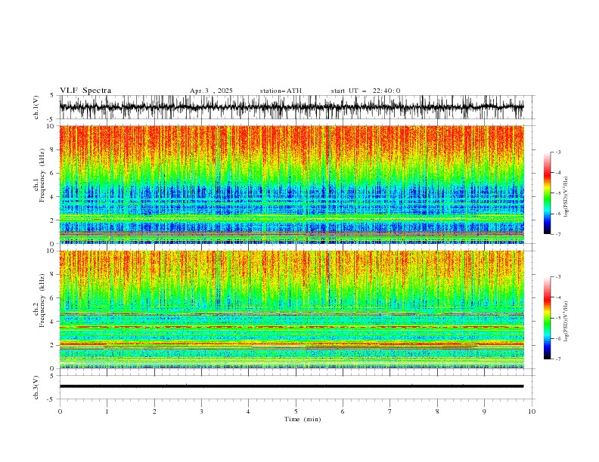Click time axis tick label "9"
Image resolution: width=599 pixels, height=462 pixels.
[x=485, y=411]
